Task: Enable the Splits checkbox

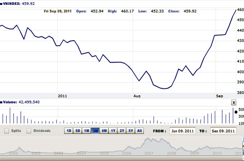Action: (x=7, y=131)
